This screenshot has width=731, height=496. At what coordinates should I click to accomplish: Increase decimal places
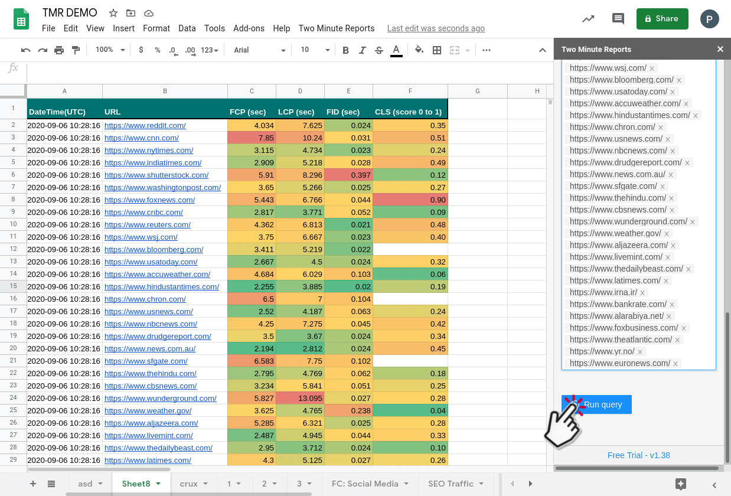[x=190, y=50]
